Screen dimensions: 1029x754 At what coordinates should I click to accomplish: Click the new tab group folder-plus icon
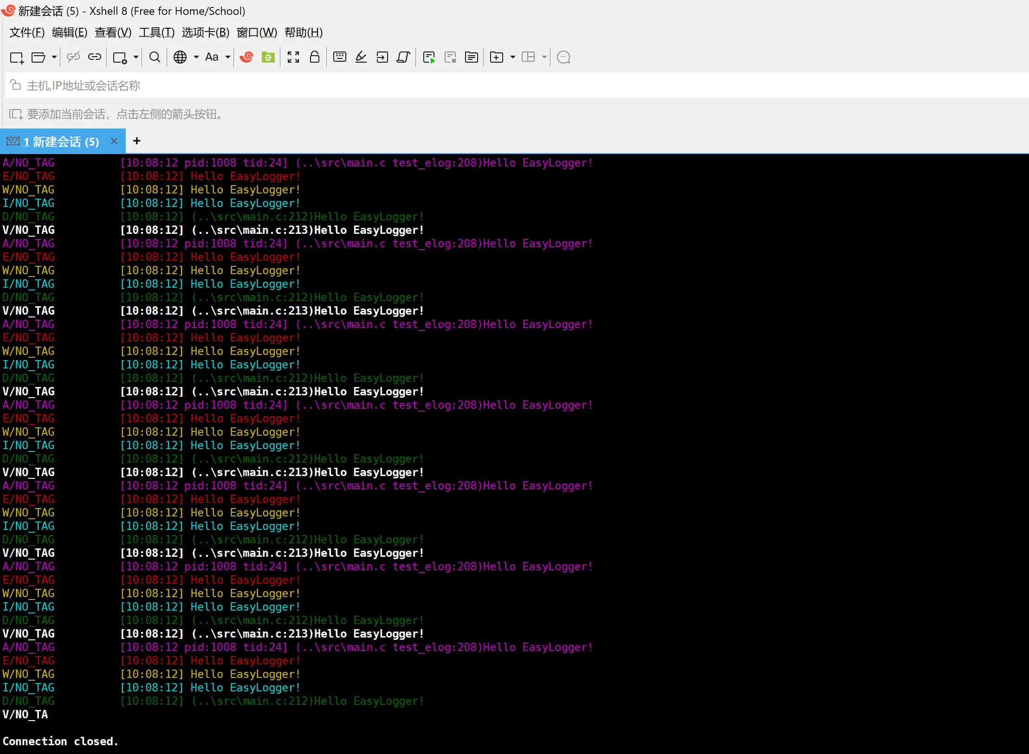point(497,58)
